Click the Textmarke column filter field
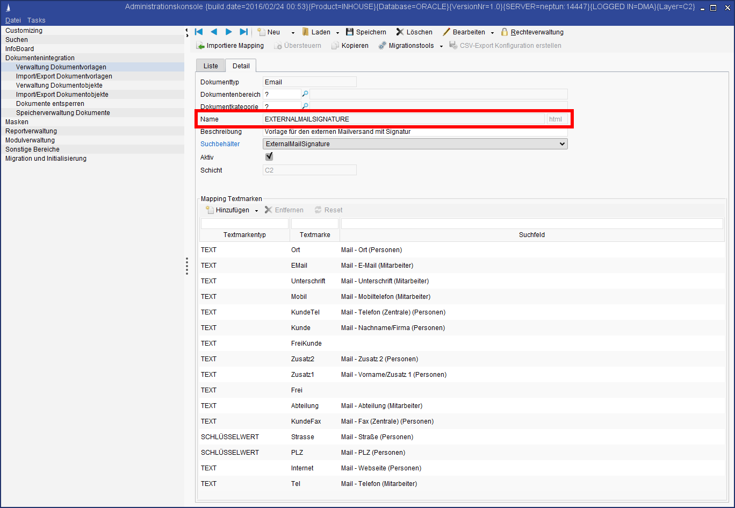The height and width of the screenshot is (508, 735). click(x=315, y=224)
